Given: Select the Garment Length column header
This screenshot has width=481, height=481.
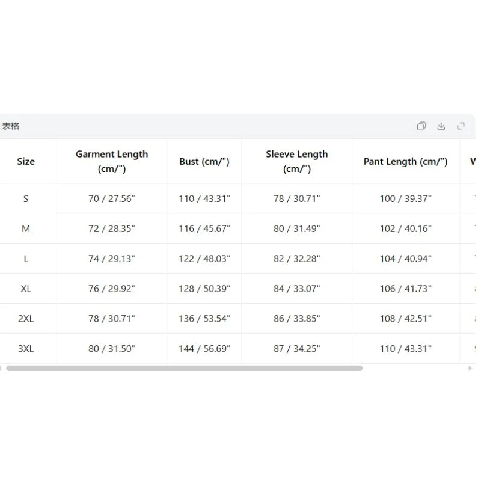Looking at the screenshot, I should (112, 161).
